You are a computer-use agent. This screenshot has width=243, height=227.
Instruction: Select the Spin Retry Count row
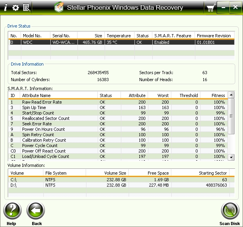pyautogui.click(x=118, y=135)
